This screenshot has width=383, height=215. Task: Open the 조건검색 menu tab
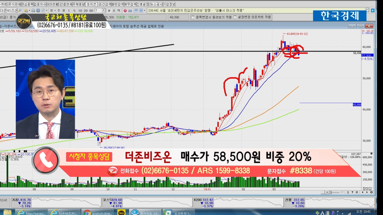(105, 4)
